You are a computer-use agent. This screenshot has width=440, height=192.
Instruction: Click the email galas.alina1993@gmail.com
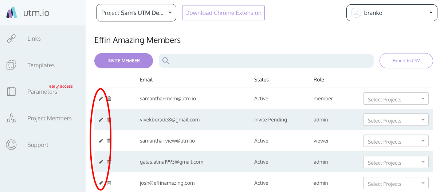(172, 162)
